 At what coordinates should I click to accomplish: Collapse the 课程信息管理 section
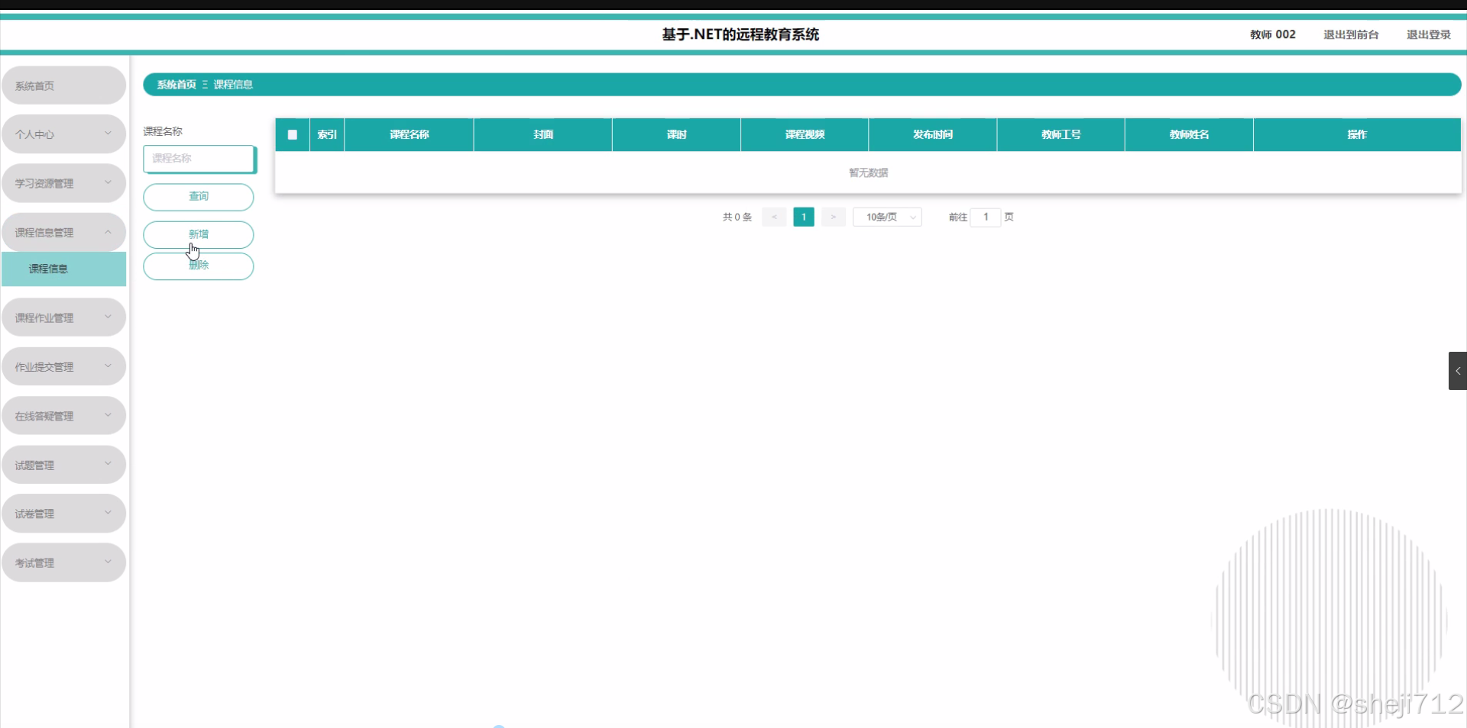pyautogui.click(x=63, y=232)
